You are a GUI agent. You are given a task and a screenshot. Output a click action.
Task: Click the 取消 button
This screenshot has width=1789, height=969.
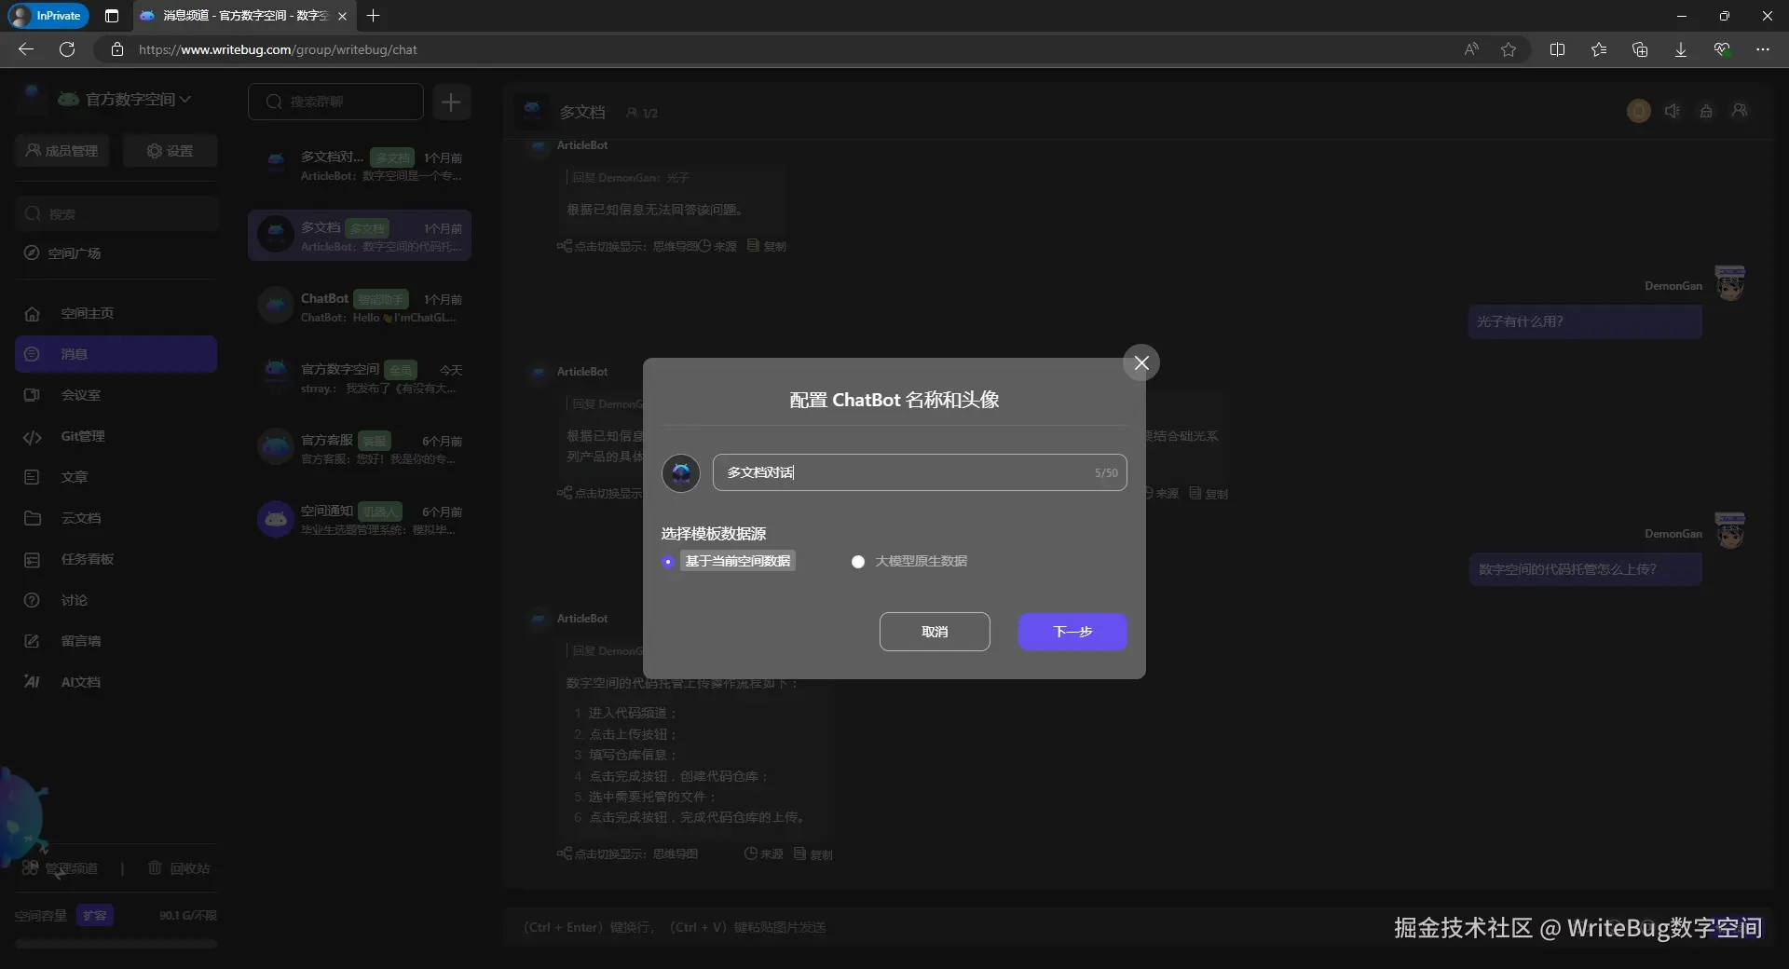934,632
